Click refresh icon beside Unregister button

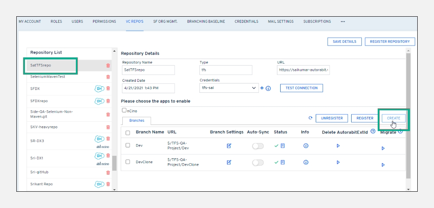(310, 118)
